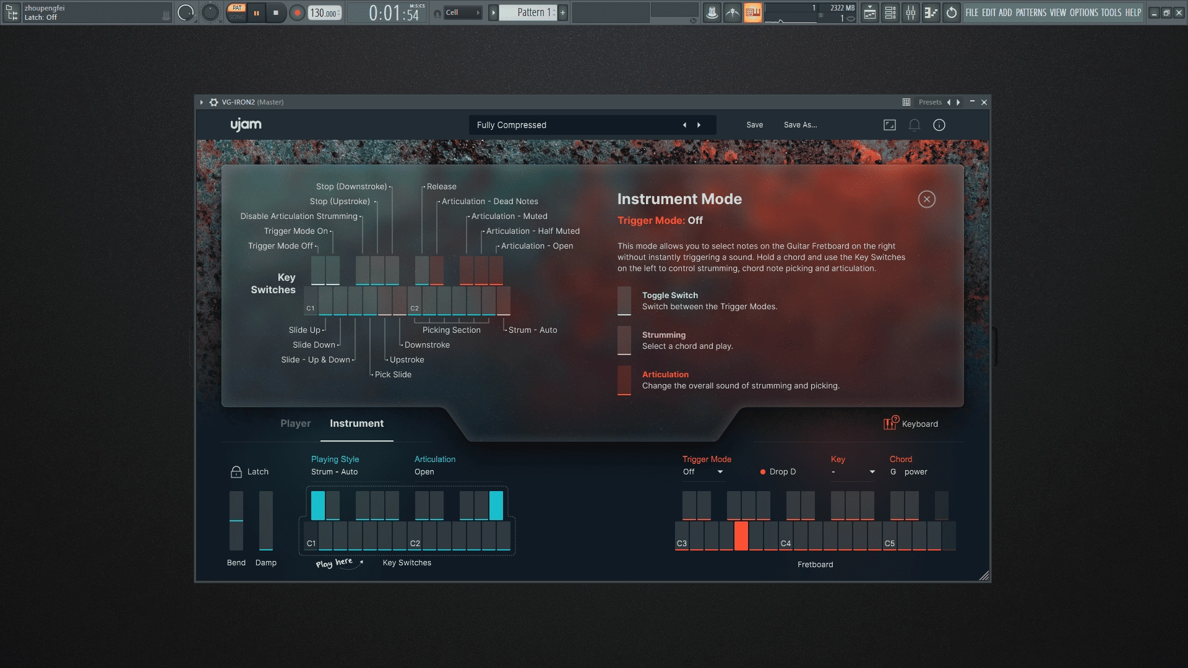Click the C1 white key switch
1188x668 pixels.
point(311,536)
